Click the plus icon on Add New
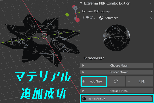Viewport: 154px width, 103px height. 84,81
